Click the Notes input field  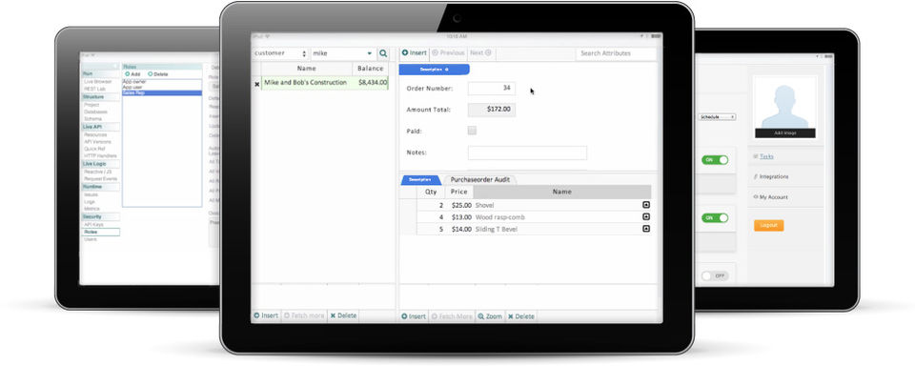pos(527,152)
